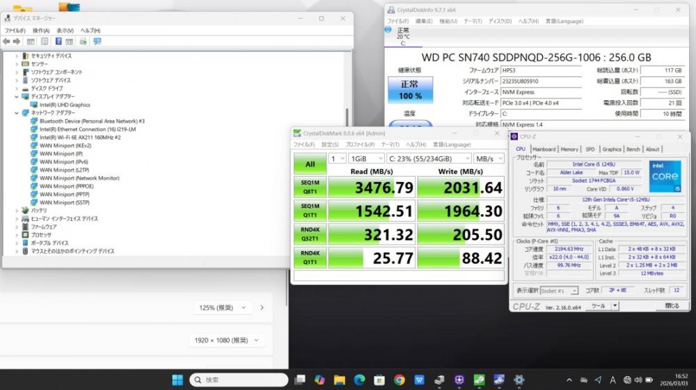Open the 125% (推奨) scale dropdown
This screenshot has width=696, height=390.
pyautogui.click(x=223, y=307)
